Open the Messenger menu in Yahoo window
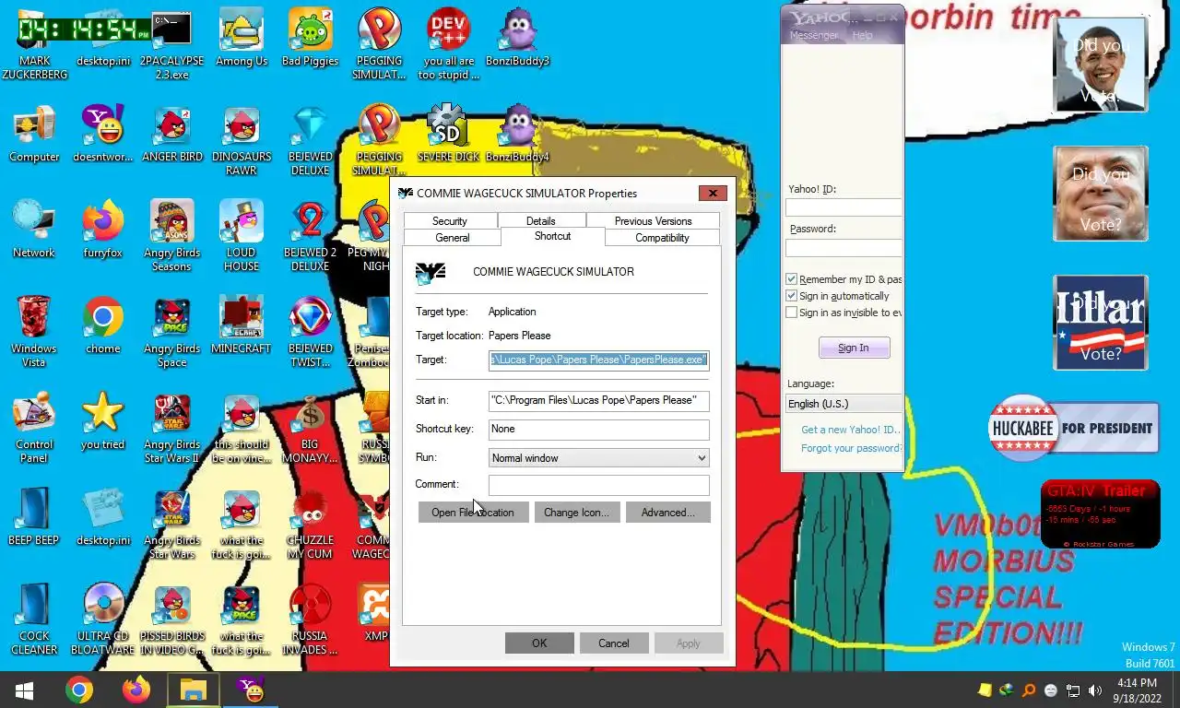Image resolution: width=1180 pixels, height=708 pixels. coord(814,35)
